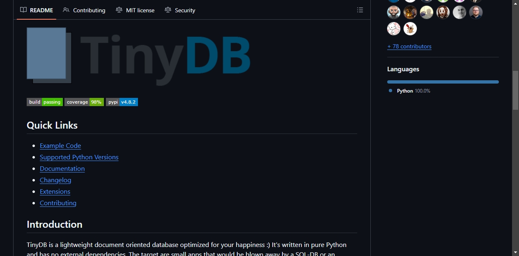The width and height of the screenshot is (519, 256).
Task: Open the README outline list icon
Action: click(360, 10)
